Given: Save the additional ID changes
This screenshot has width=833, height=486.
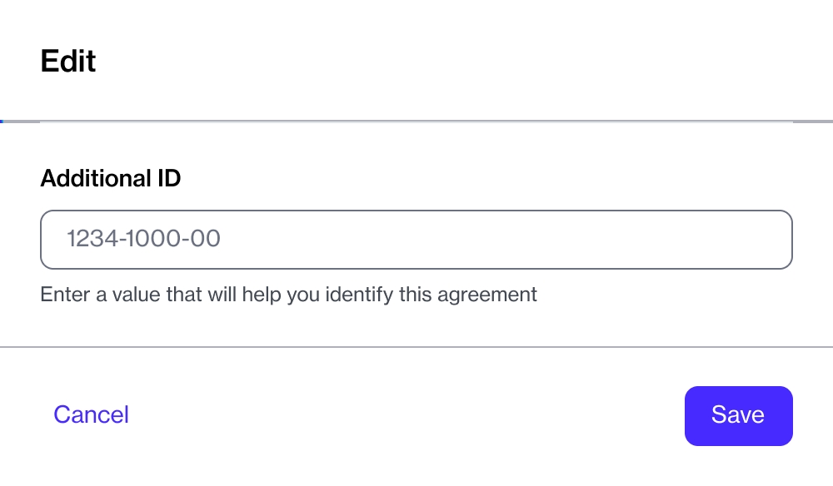Looking at the screenshot, I should (x=738, y=415).
